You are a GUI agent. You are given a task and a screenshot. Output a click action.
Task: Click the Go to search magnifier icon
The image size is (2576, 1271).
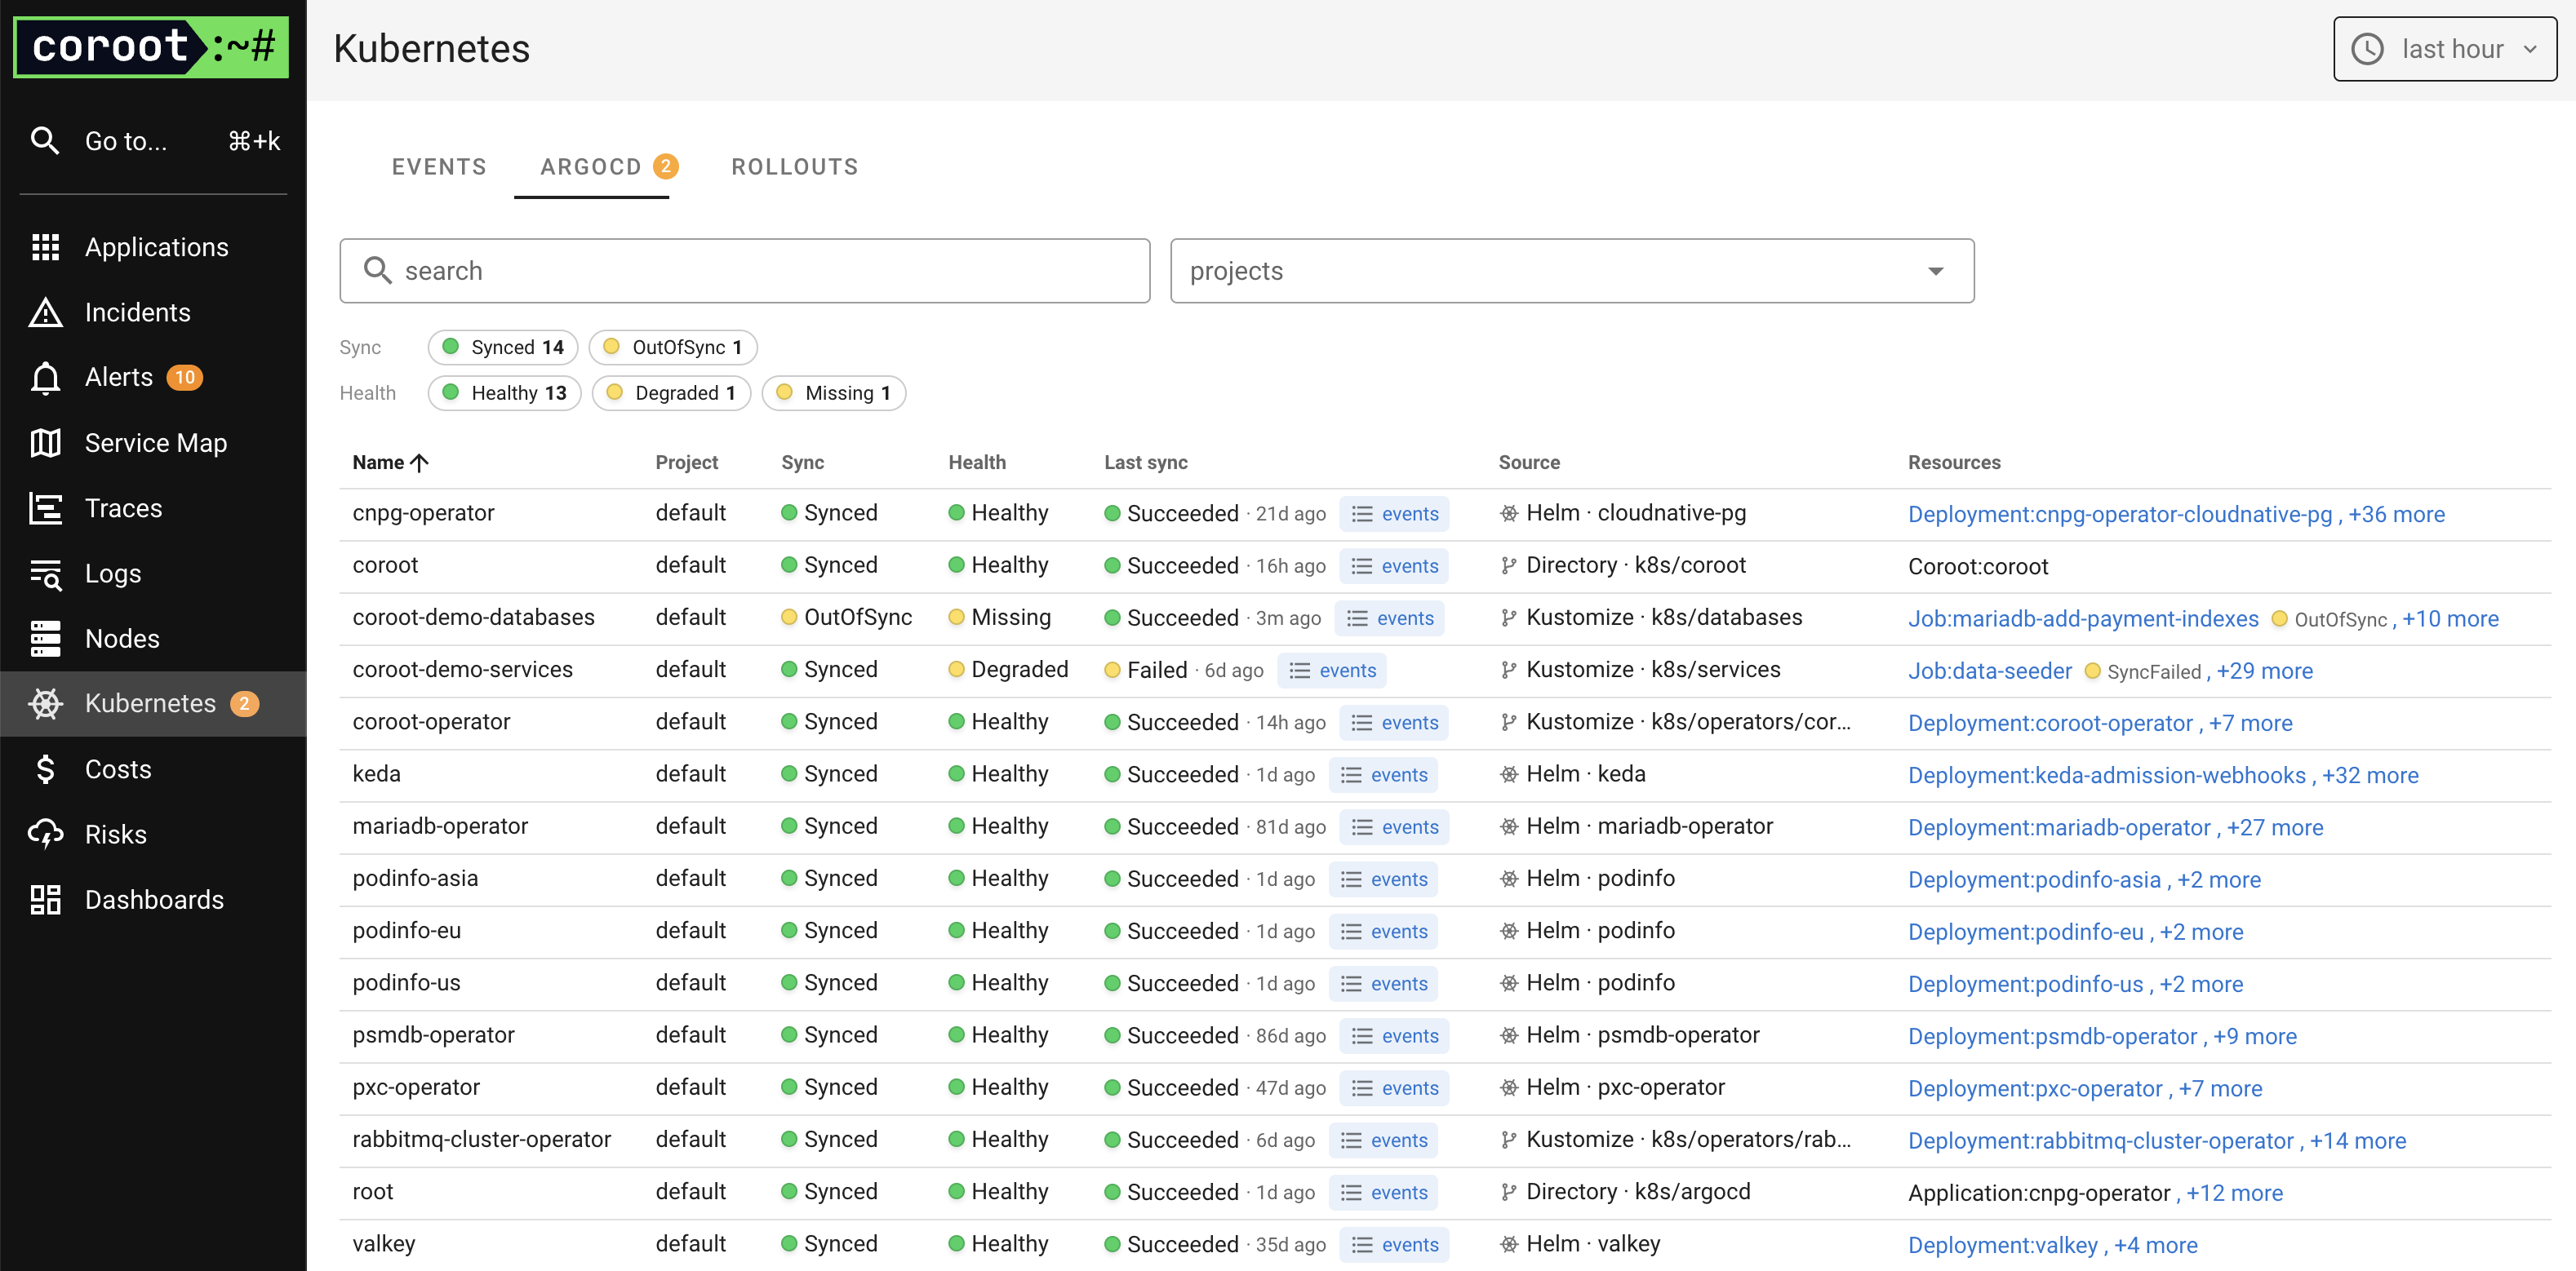[45, 141]
